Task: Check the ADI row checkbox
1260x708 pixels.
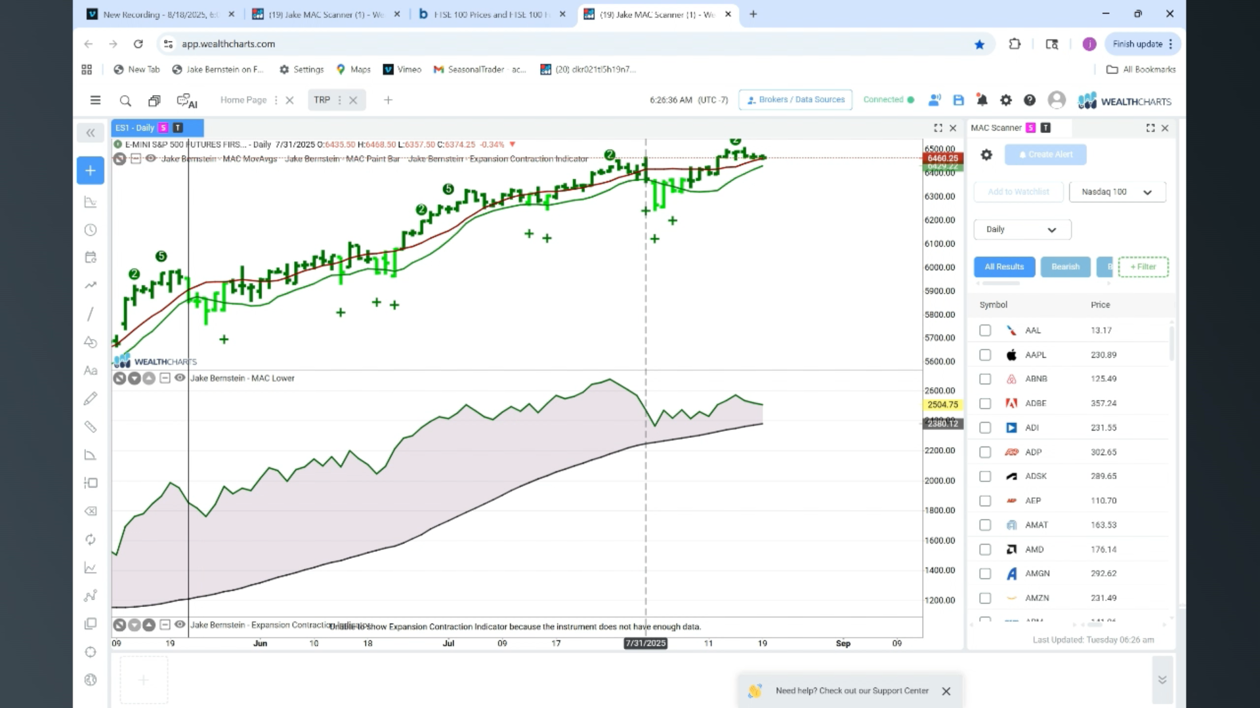Action: tap(985, 427)
